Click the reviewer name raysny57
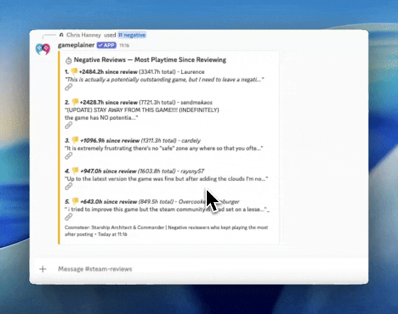This screenshot has height=314, width=398. [192, 171]
